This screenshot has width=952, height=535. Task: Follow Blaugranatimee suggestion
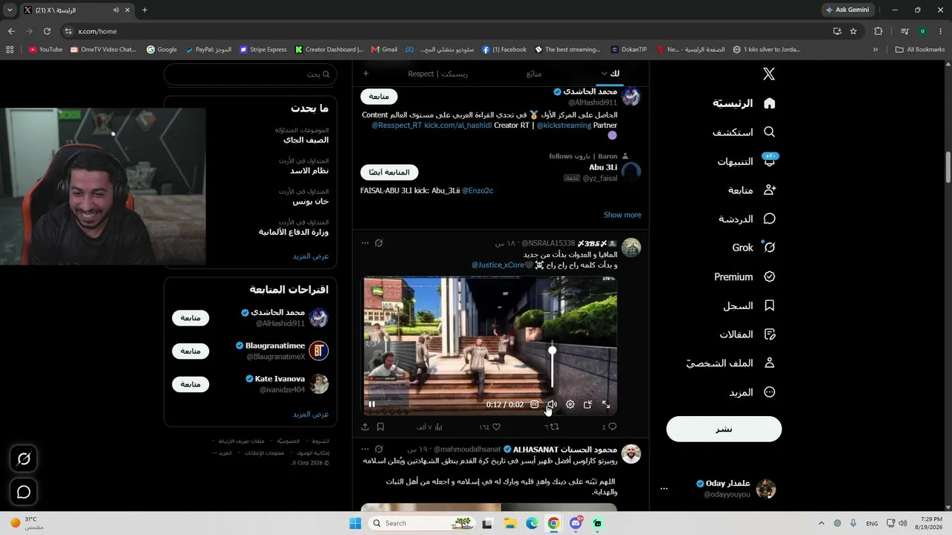coord(190,351)
